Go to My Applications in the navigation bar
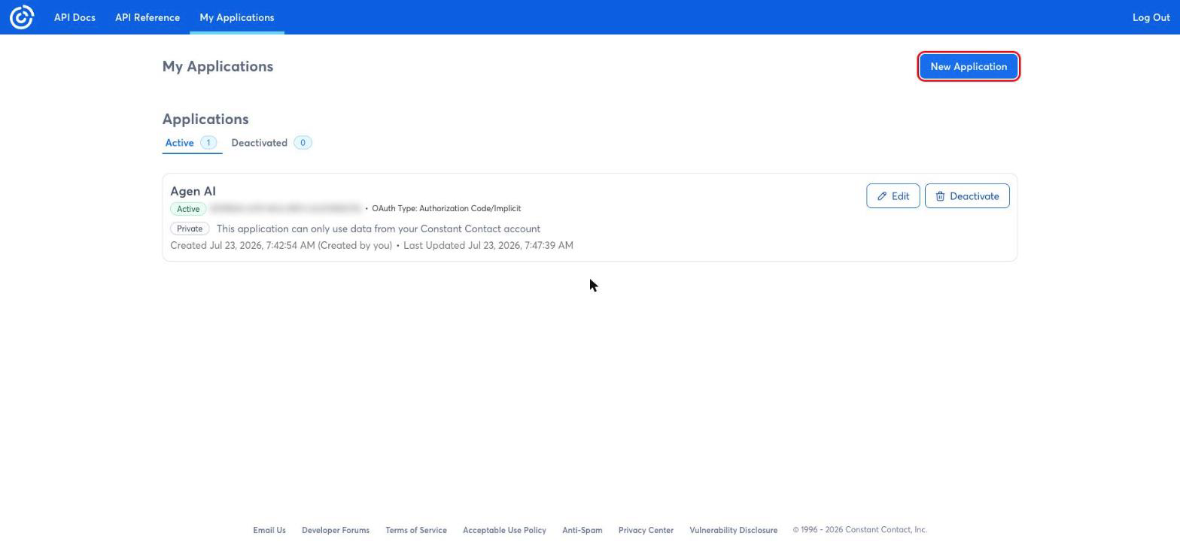Screen dimensions: 1180x557 click(236, 17)
